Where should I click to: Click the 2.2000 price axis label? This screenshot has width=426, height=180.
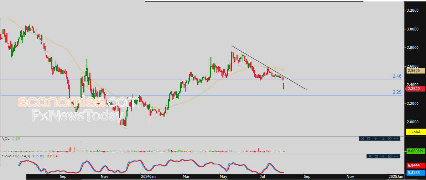[x=412, y=103]
